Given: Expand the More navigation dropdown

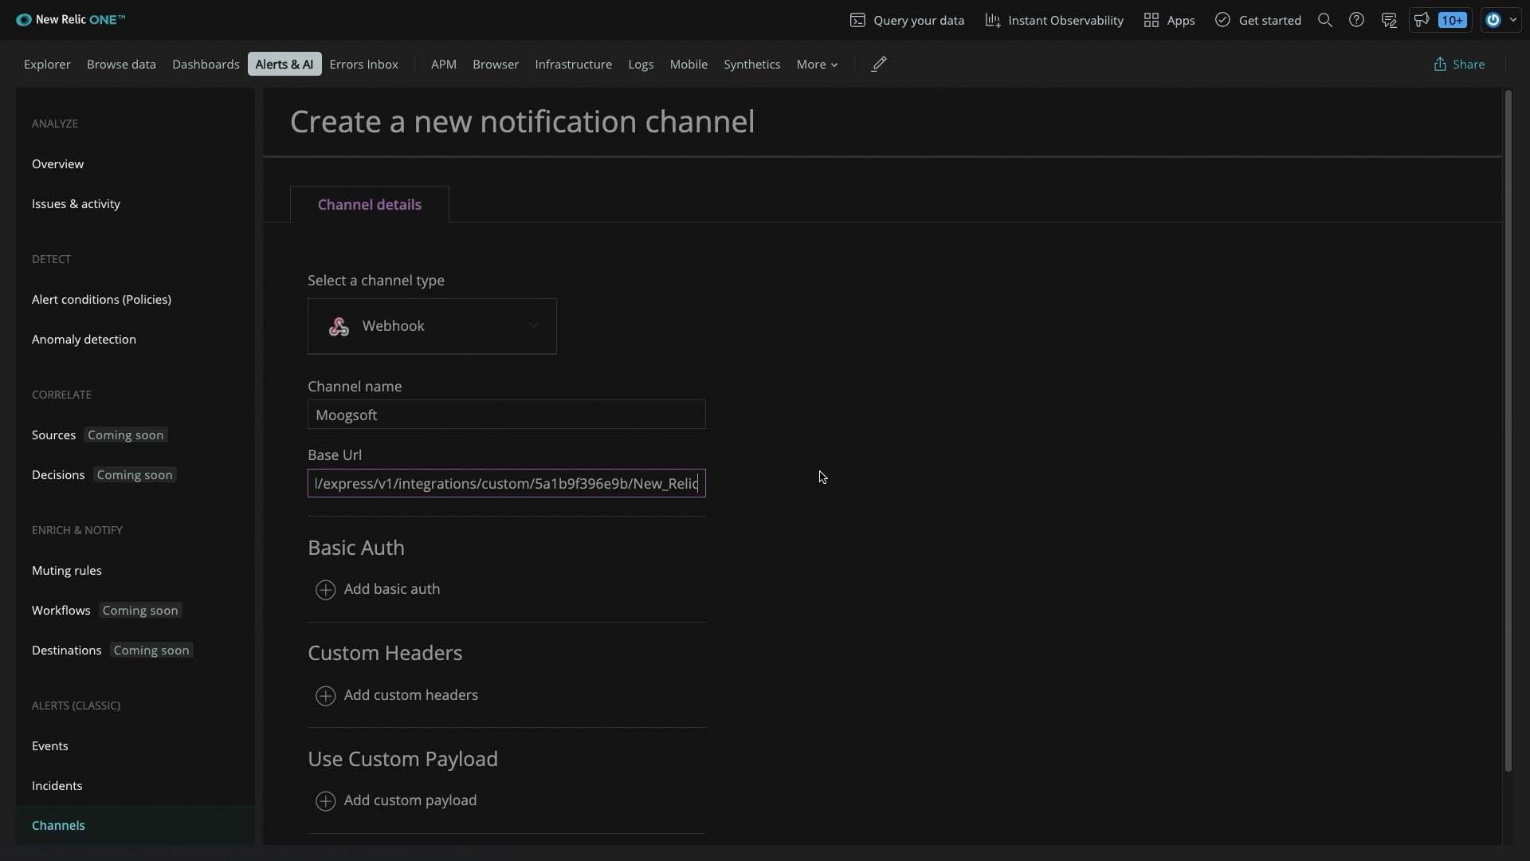Looking at the screenshot, I should (x=817, y=64).
